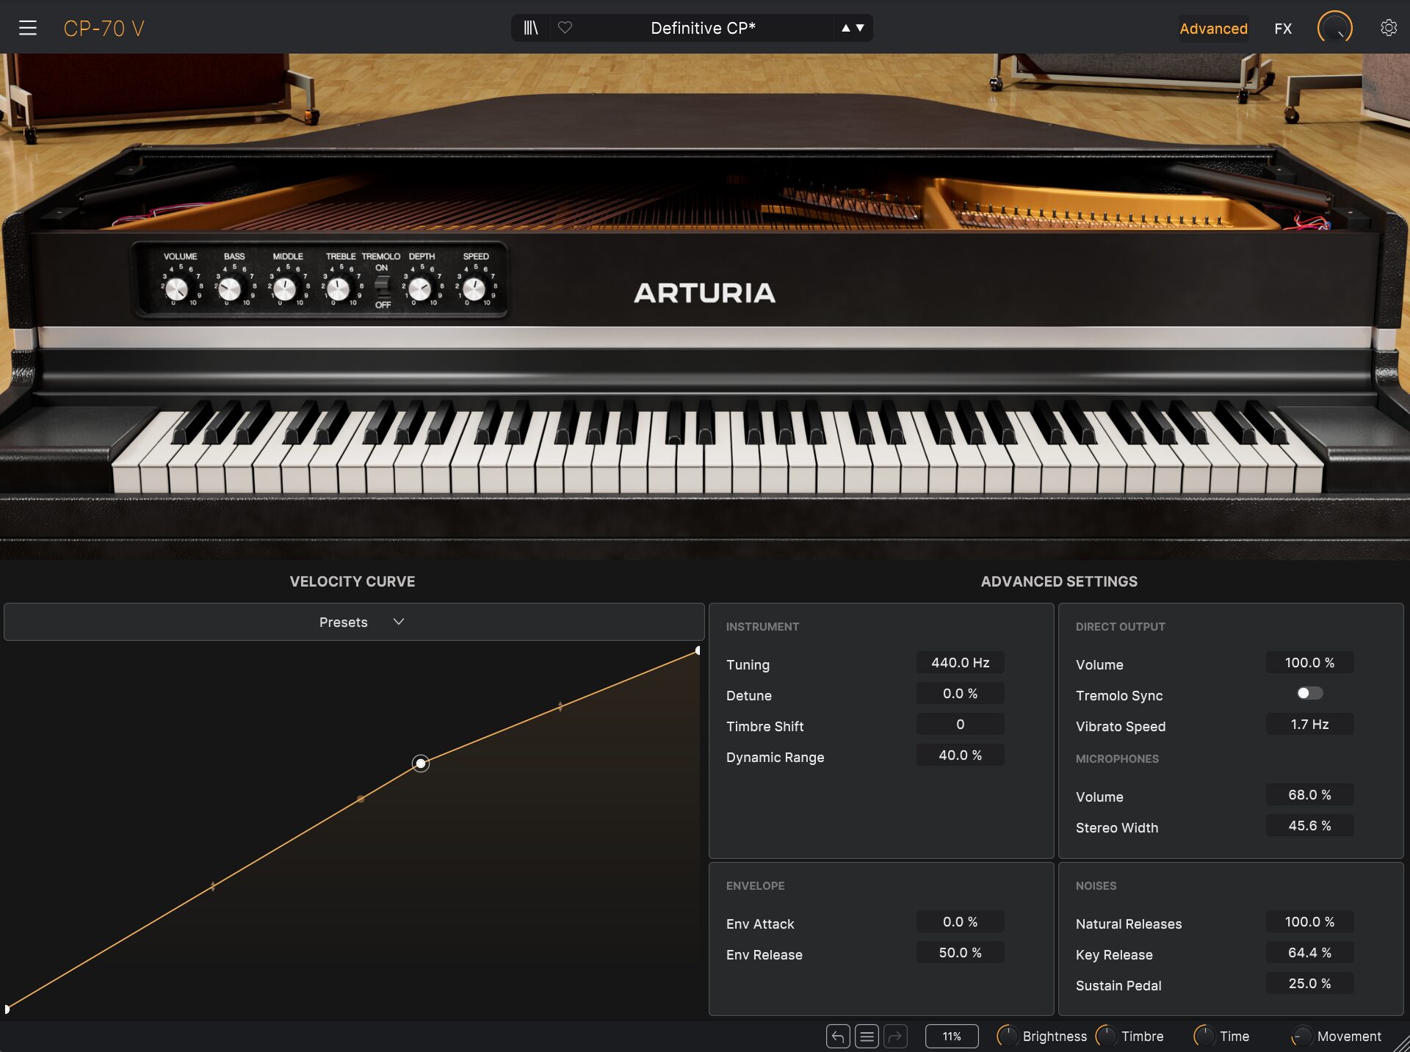The width and height of the screenshot is (1410, 1052).
Task: Favorite the preset with the heart icon
Action: click(565, 27)
